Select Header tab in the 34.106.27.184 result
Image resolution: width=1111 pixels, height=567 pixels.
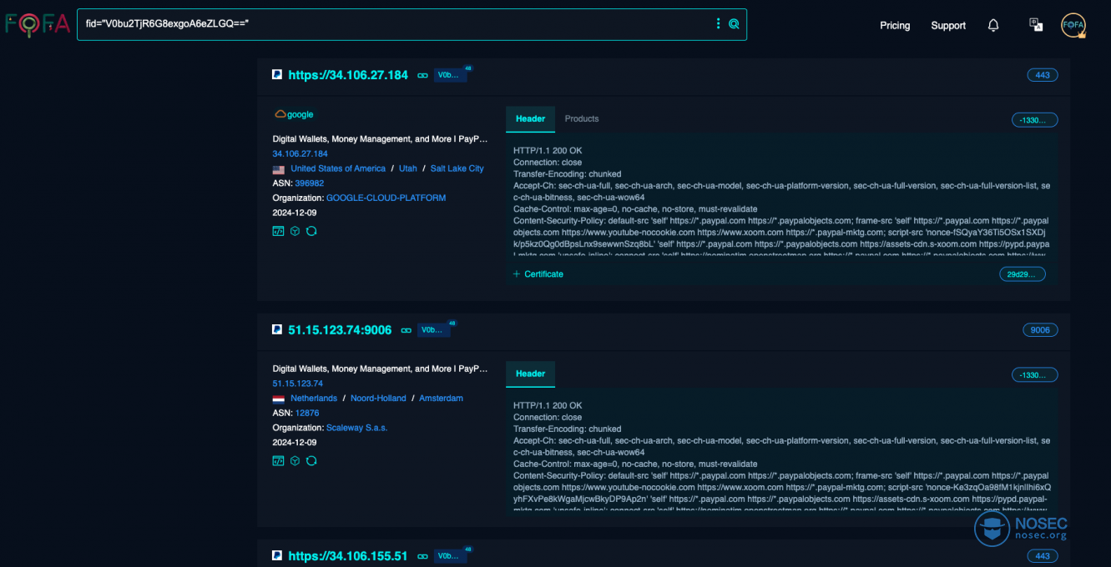pyautogui.click(x=530, y=118)
